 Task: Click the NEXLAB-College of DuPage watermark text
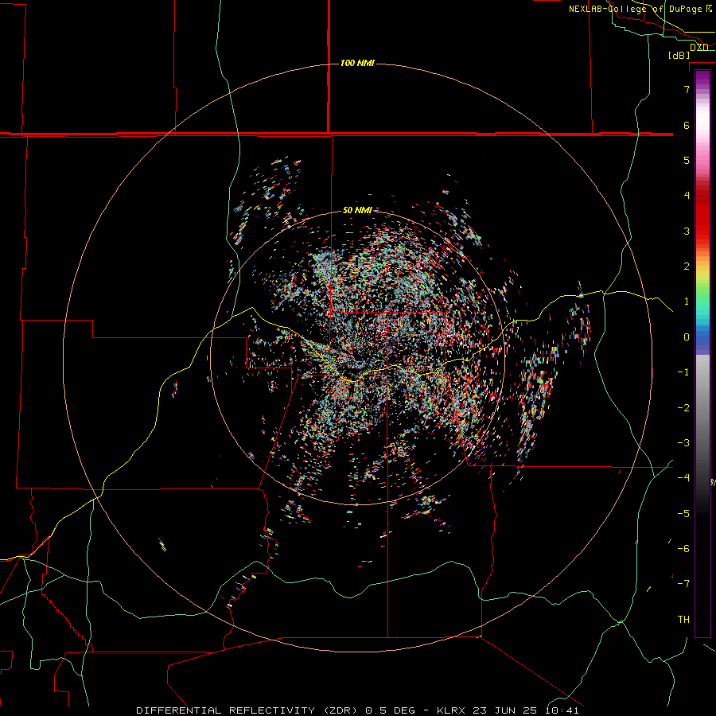(x=640, y=9)
